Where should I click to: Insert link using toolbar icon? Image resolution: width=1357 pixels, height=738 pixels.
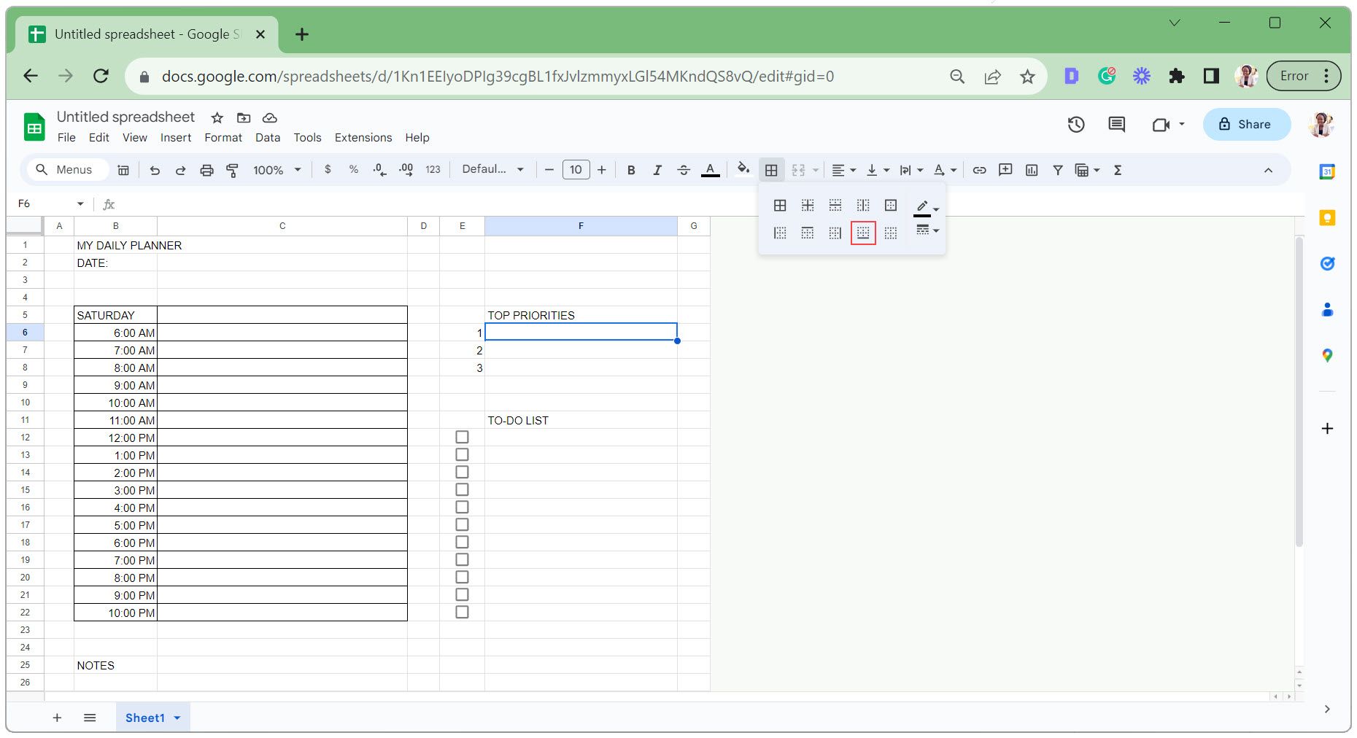[x=979, y=170]
